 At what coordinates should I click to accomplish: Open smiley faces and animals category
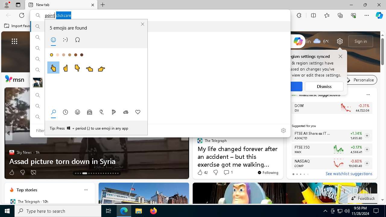click(x=78, y=112)
